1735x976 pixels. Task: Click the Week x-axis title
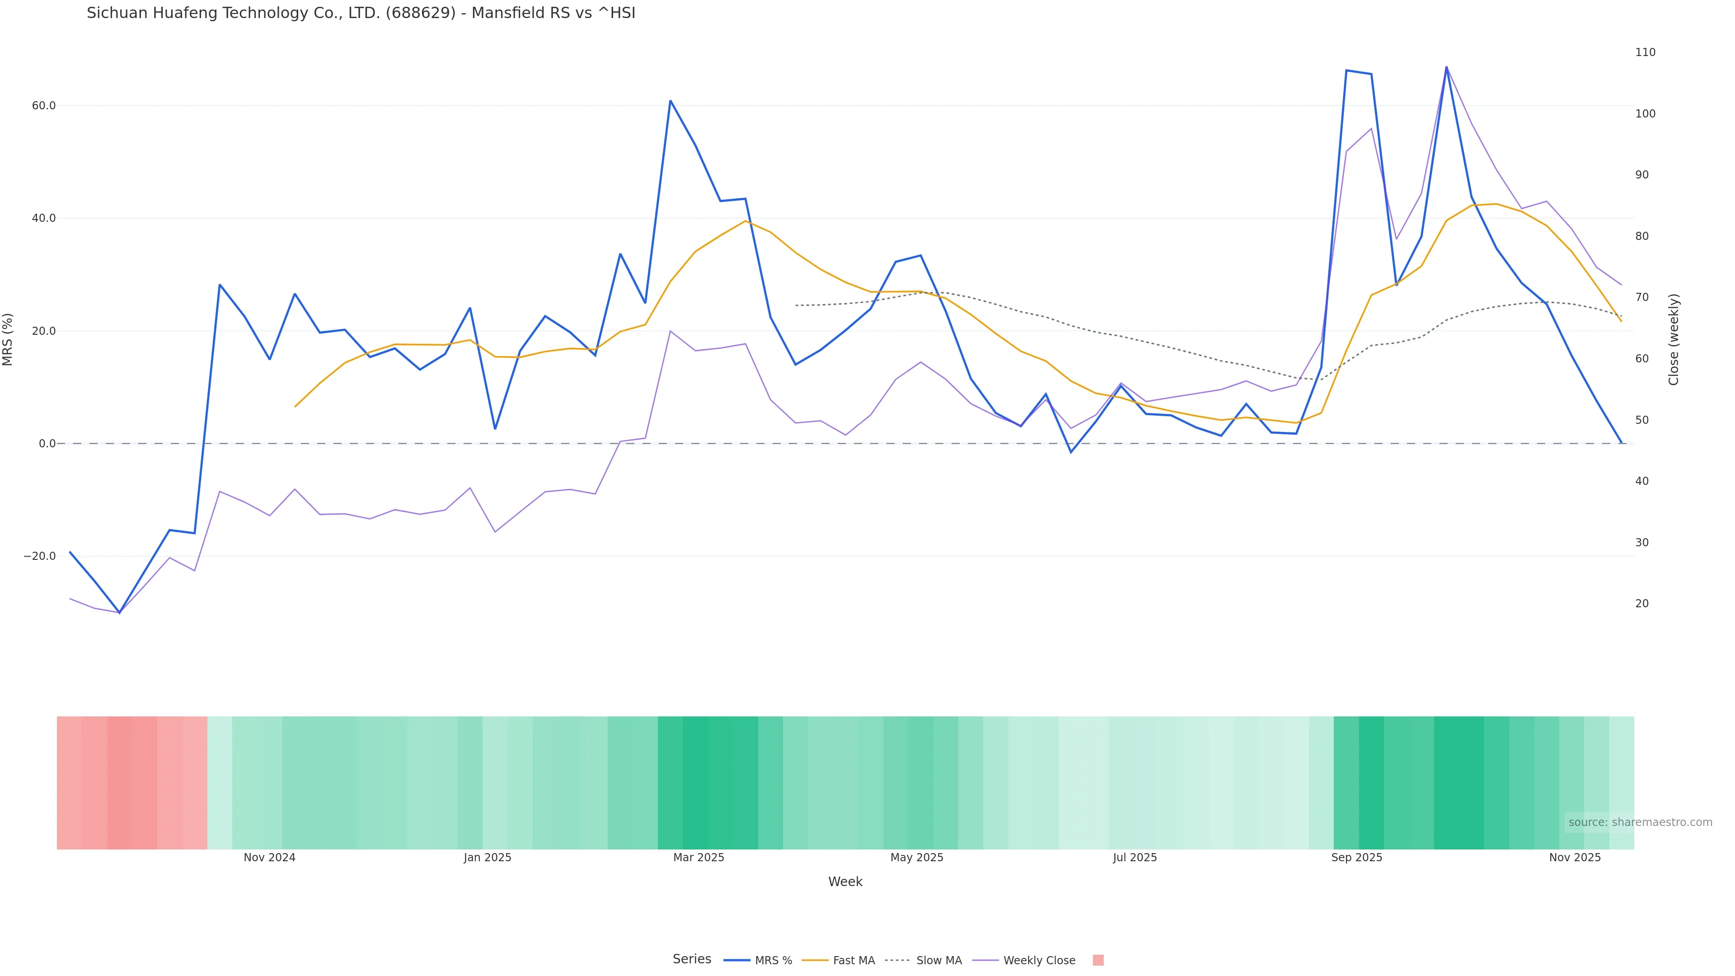tap(844, 882)
